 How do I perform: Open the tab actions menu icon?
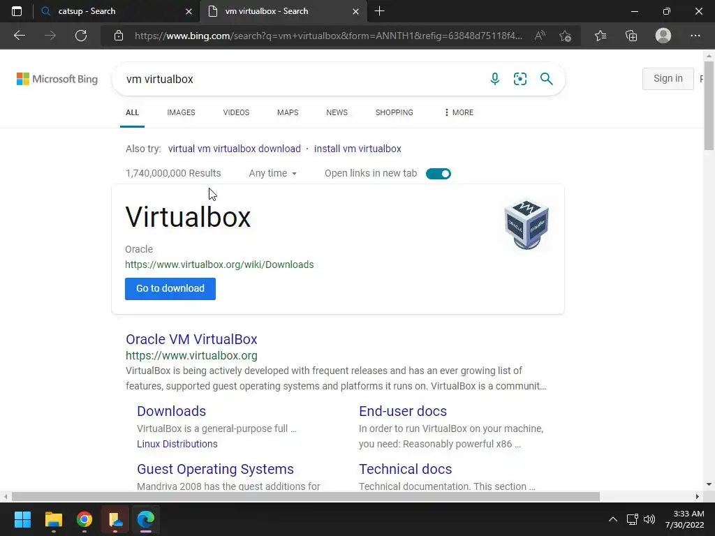(x=17, y=11)
